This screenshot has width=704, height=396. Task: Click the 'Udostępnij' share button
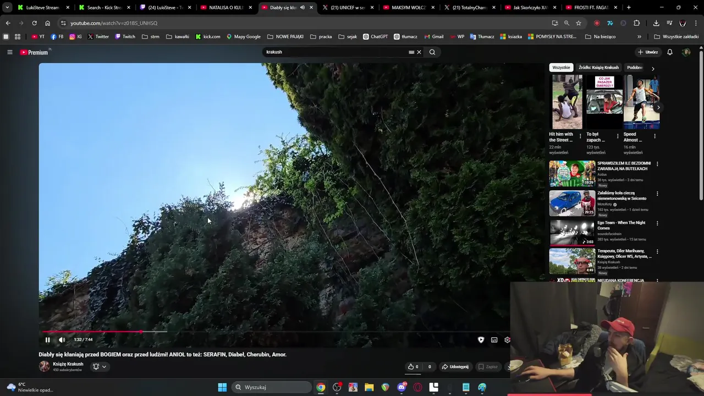click(455, 367)
